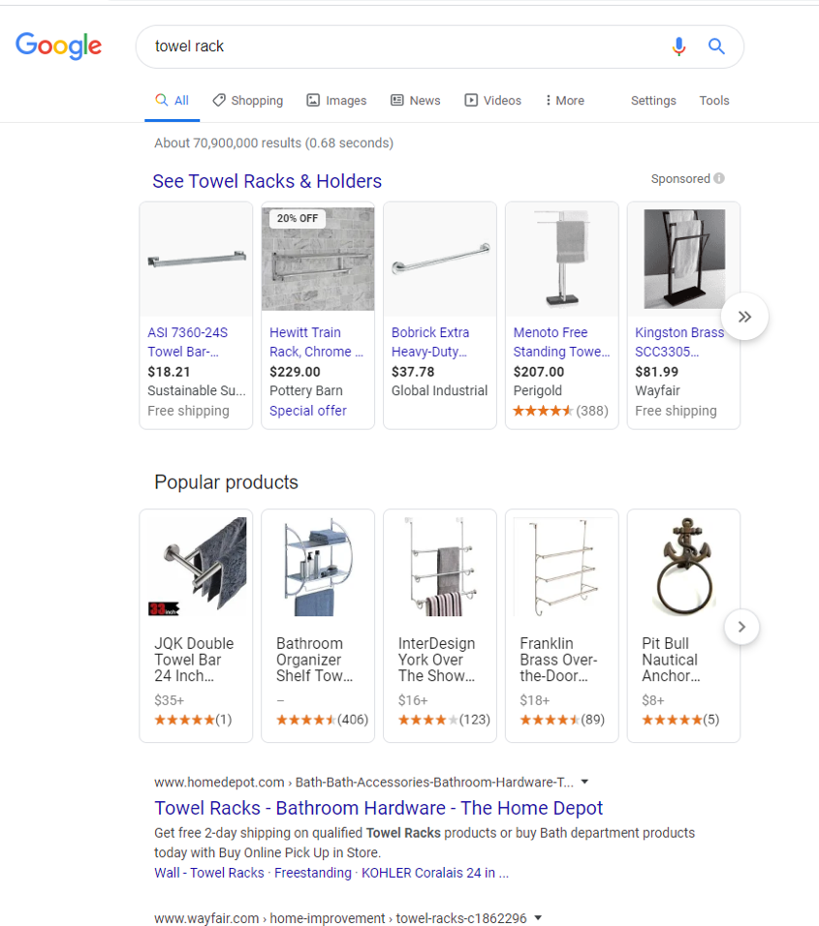Open the News results tab
The width and height of the screenshot is (819, 926).
[x=415, y=101]
